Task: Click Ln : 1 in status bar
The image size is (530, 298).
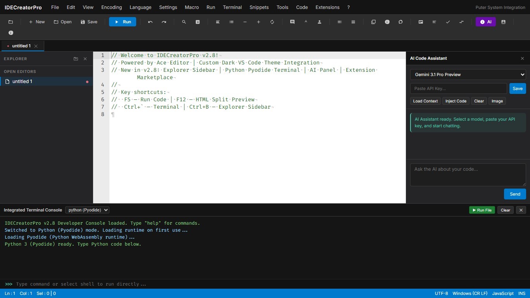Action: [10, 293]
